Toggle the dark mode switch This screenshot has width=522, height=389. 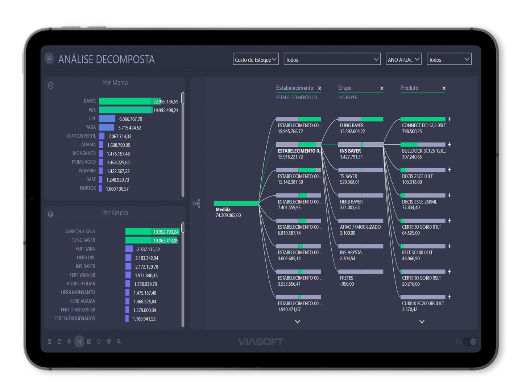point(470,342)
